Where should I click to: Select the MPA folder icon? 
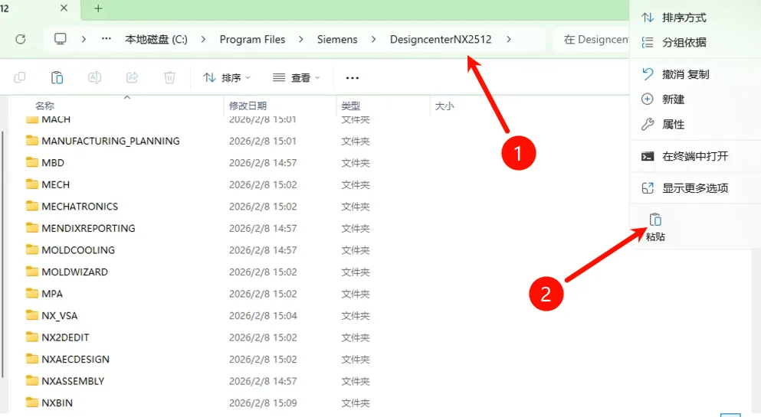[32, 293]
